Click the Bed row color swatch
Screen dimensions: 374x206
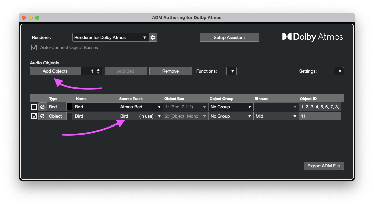click(x=70, y=107)
